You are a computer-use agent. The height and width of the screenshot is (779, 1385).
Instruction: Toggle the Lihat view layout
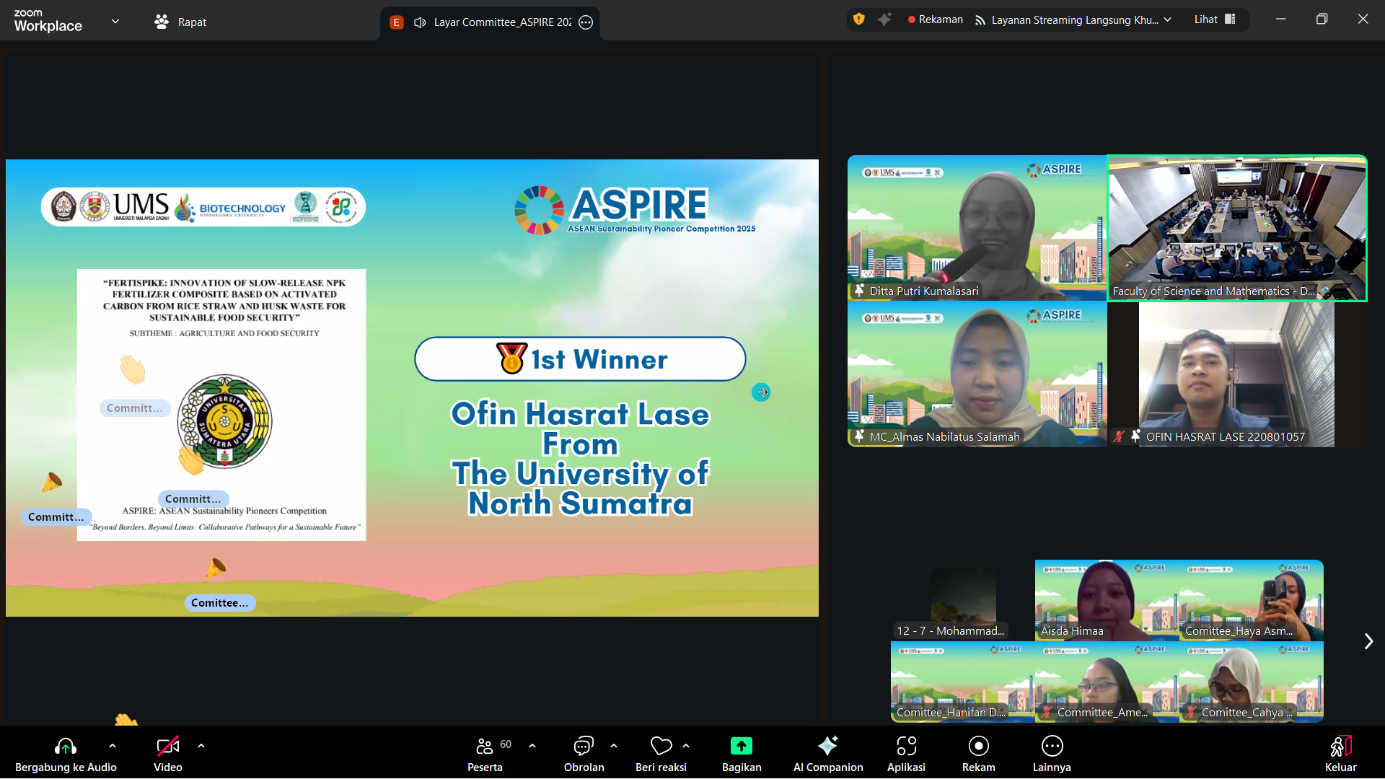pos(1215,19)
